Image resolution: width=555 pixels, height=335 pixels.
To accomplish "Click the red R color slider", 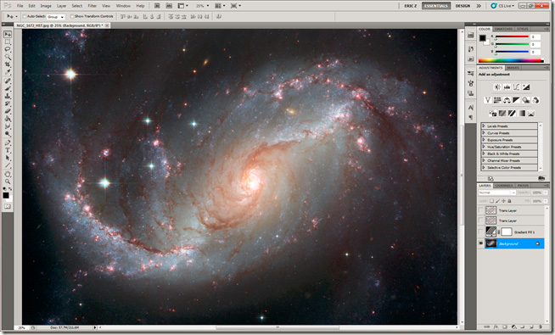I will (512, 36).
